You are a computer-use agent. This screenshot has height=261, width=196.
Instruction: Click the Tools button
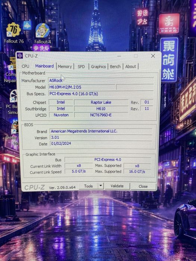(x=88, y=186)
